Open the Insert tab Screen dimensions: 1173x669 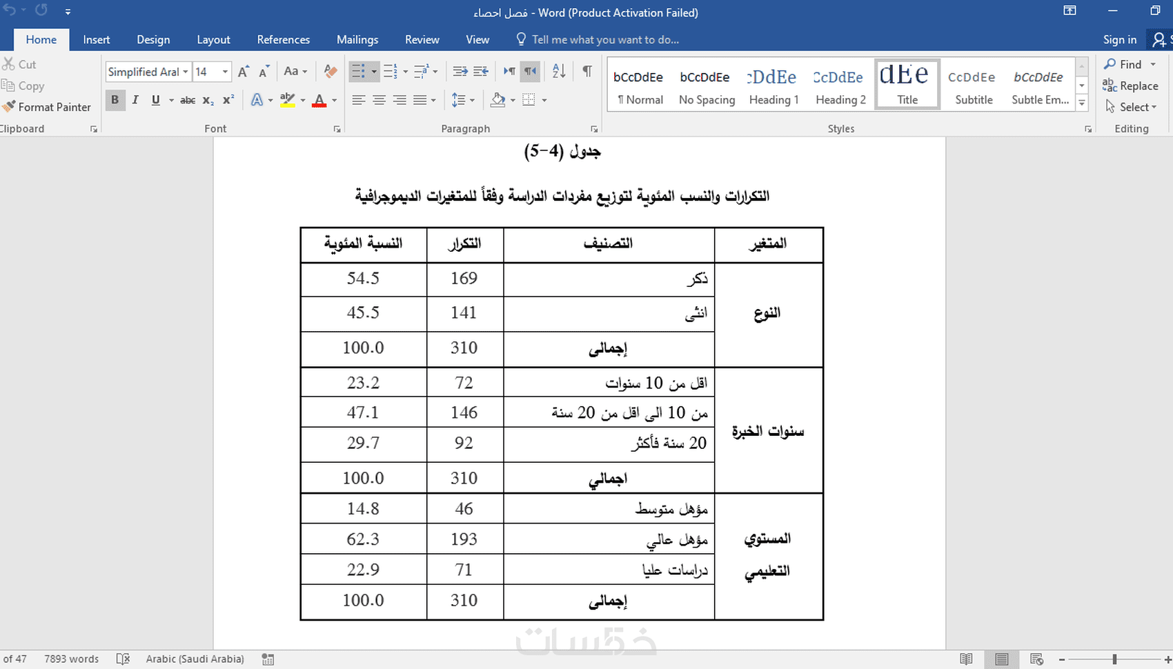(x=97, y=39)
